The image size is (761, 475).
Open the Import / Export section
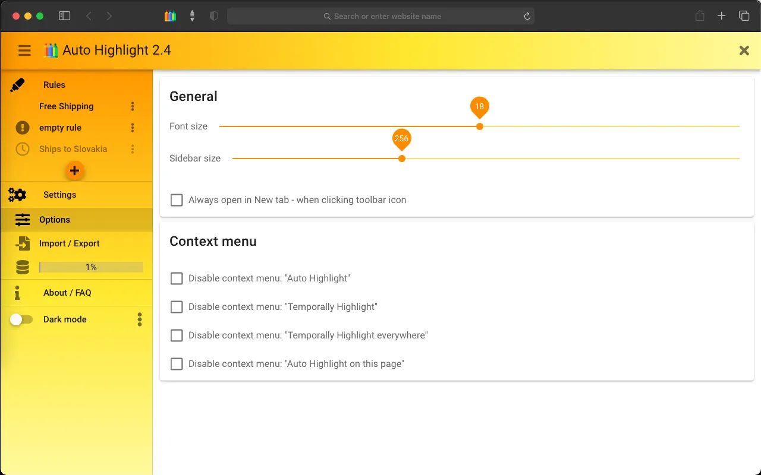click(x=69, y=243)
